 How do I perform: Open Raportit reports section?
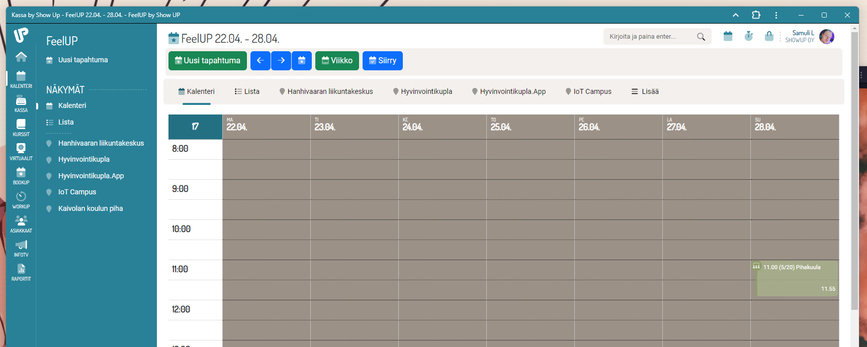(x=21, y=272)
